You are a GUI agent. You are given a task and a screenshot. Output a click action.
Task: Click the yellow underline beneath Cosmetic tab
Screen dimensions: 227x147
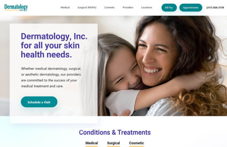pos(137,146)
